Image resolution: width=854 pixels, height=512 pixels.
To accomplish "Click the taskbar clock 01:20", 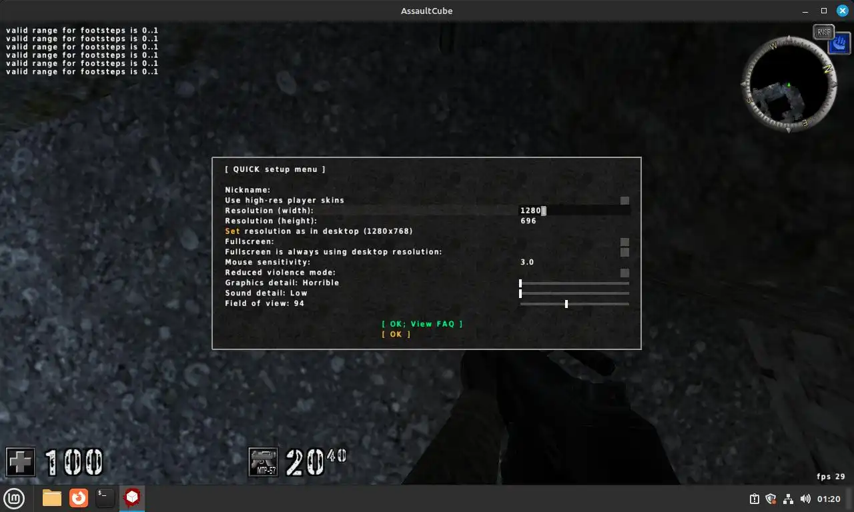I will pos(829,499).
